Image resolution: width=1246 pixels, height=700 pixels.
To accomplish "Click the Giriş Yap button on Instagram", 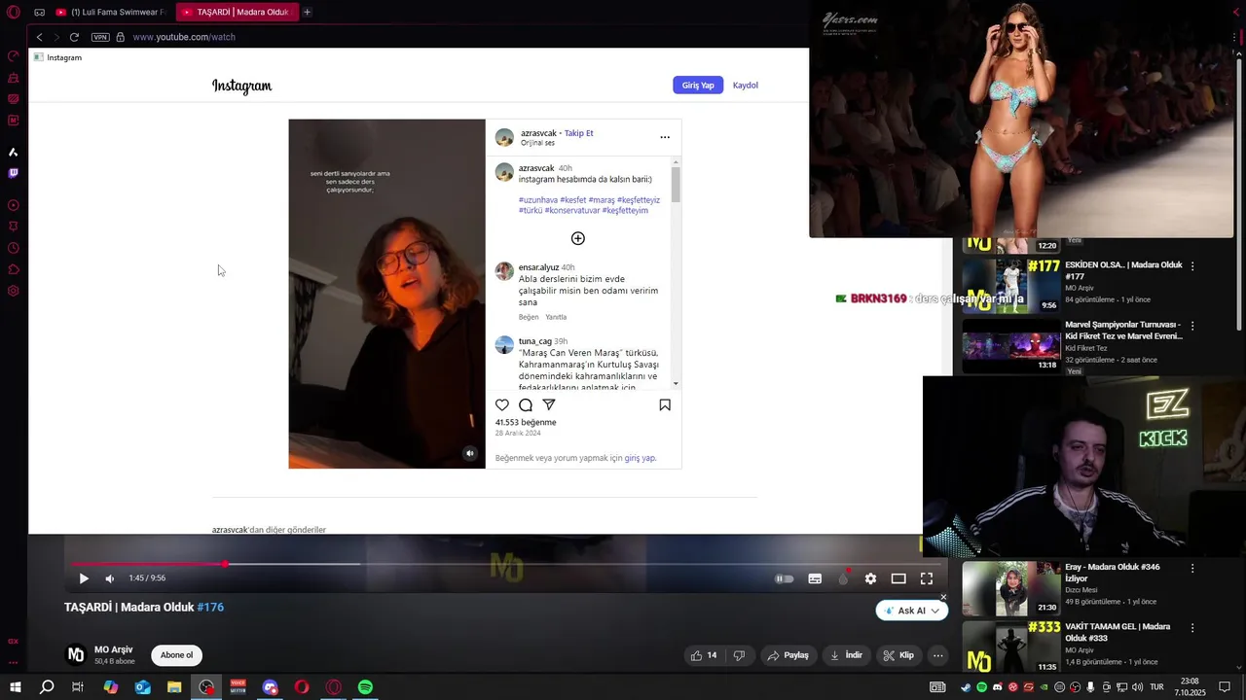I will pos(698,86).
